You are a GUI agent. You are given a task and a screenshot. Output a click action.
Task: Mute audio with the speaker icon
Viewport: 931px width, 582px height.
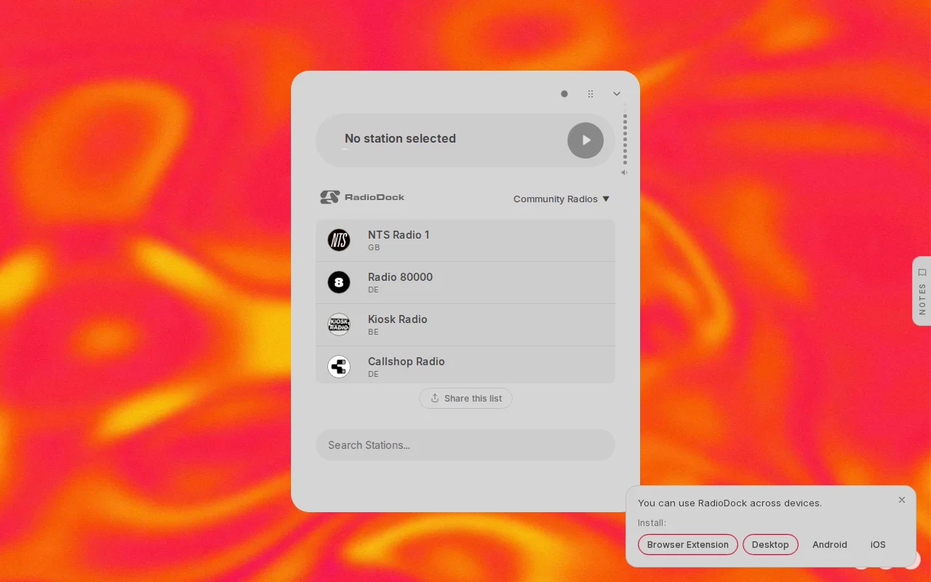pos(624,172)
